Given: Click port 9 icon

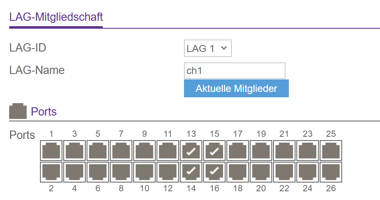Looking at the screenshot, I should [144, 151].
